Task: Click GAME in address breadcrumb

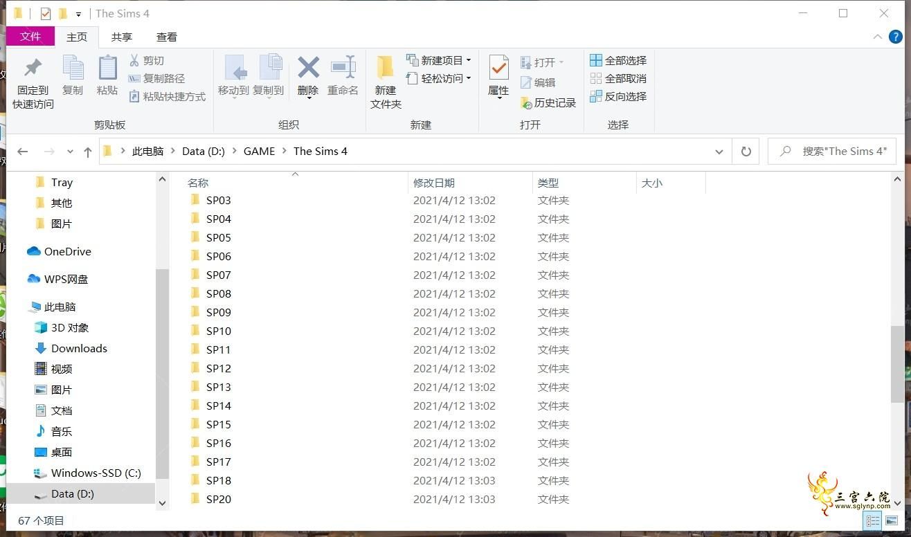Action: [260, 151]
